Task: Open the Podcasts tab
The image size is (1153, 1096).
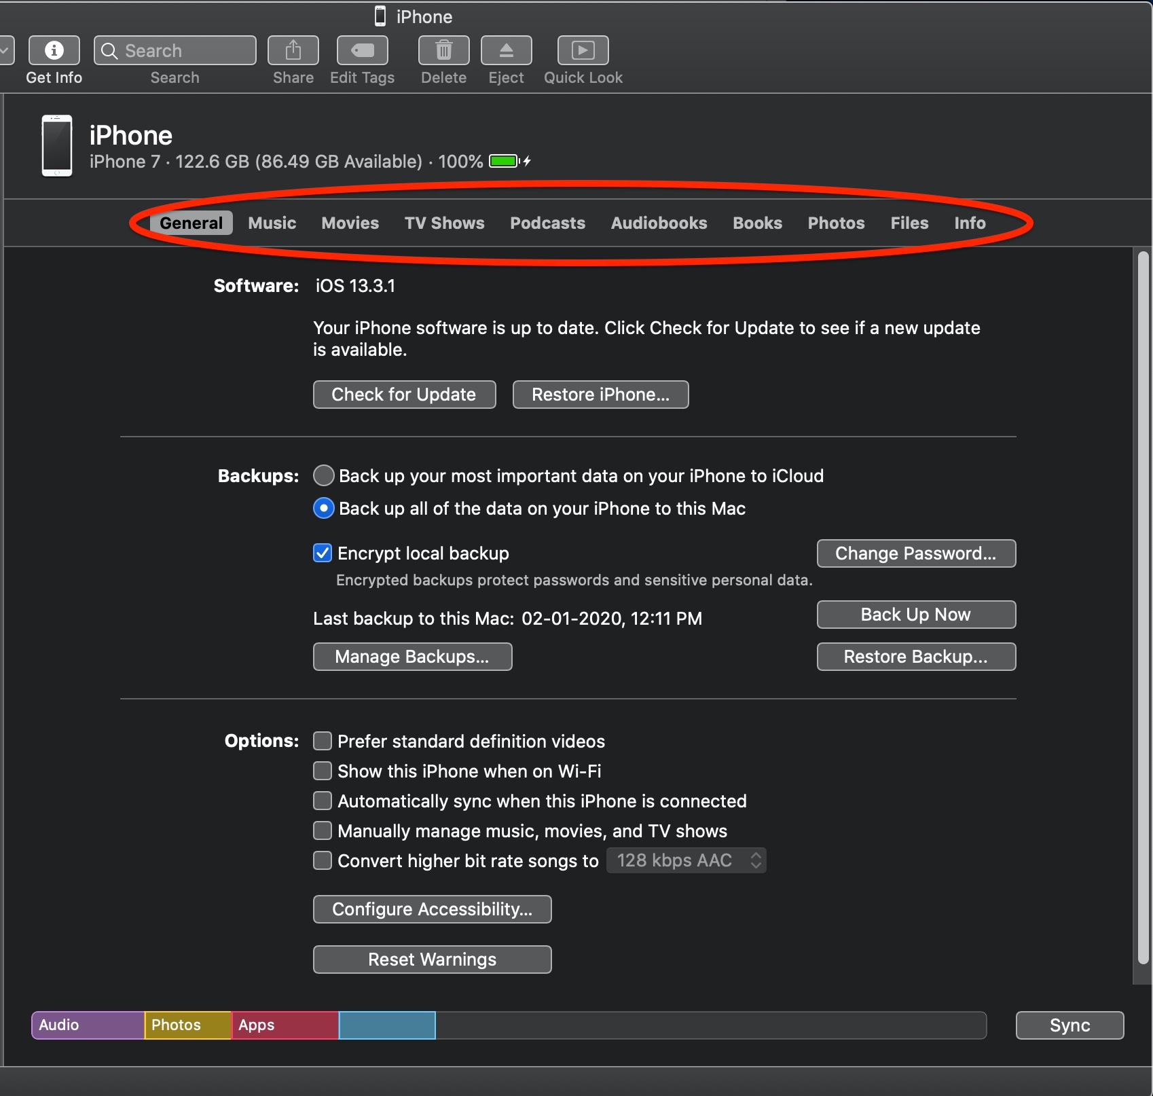Action: (547, 223)
